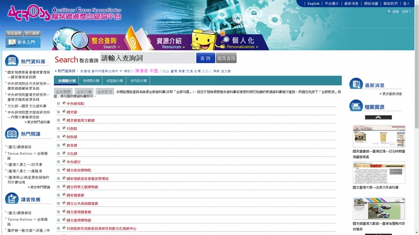Click the magnifying glass globe icon for 整合查詢
The height and width of the screenshot is (235, 419).
(71, 39)
